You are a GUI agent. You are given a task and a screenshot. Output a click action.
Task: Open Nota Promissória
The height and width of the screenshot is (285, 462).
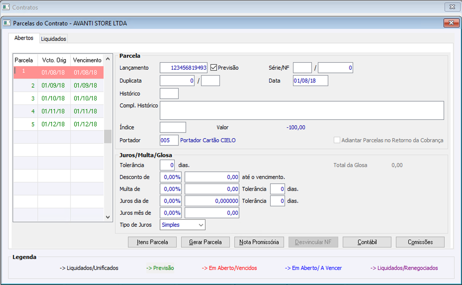coord(259,242)
